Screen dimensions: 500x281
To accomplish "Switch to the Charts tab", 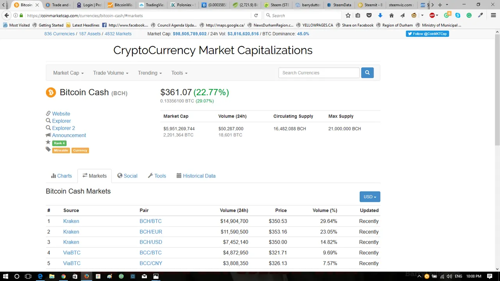I will coord(61,176).
